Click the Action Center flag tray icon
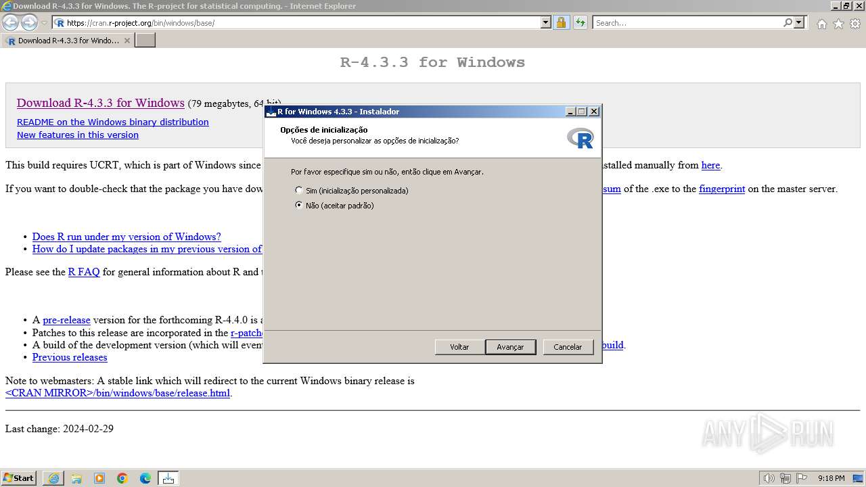This screenshot has height=487, width=866. click(802, 478)
